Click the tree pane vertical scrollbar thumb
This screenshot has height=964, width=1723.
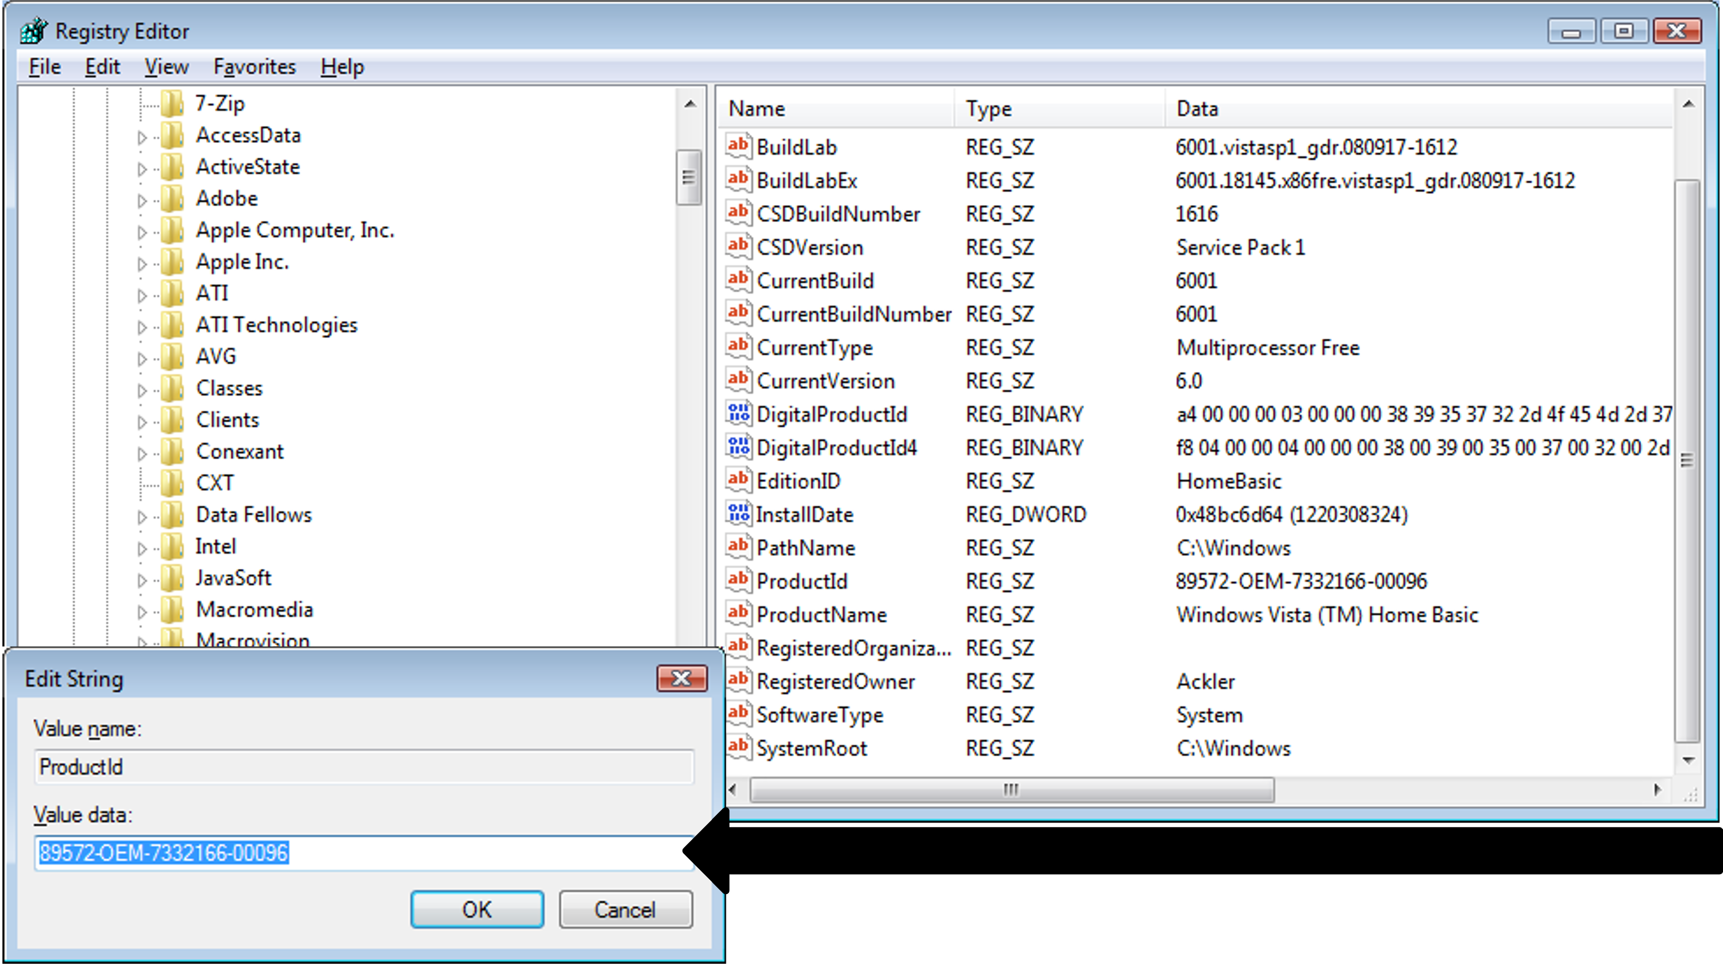pyautogui.click(x=689, y=177)
